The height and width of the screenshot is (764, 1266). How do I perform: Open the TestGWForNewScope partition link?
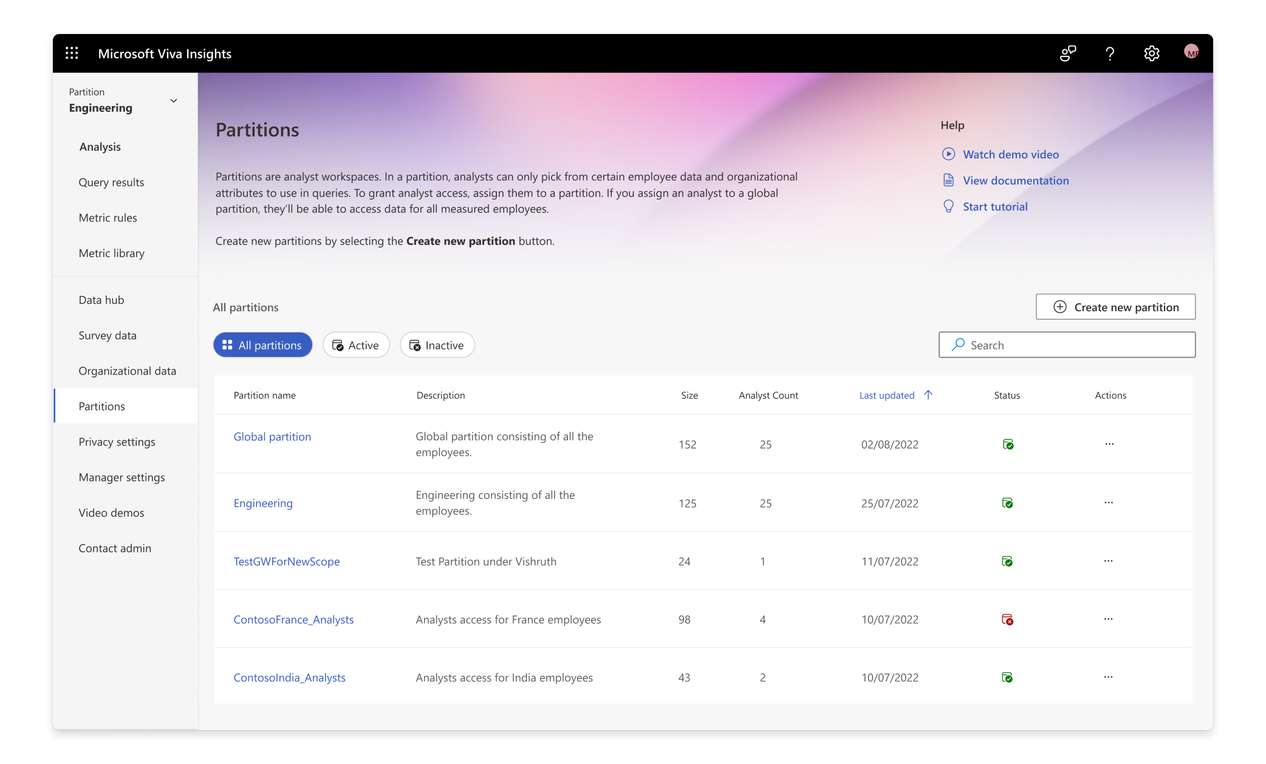point(287,561)
